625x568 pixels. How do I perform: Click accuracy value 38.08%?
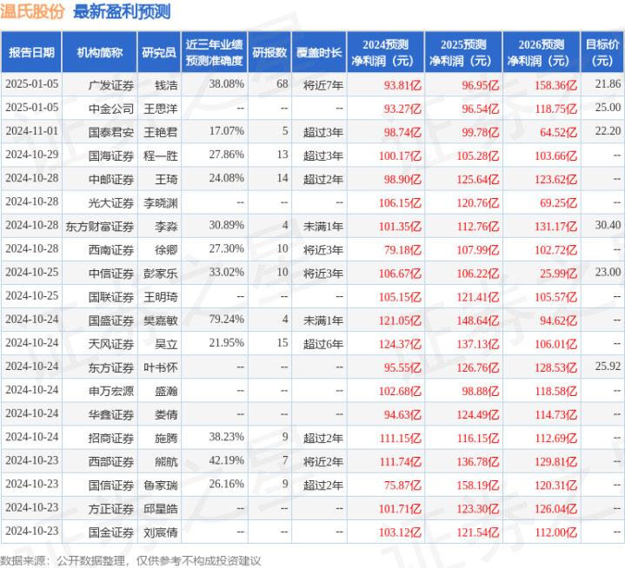point(226,83)
